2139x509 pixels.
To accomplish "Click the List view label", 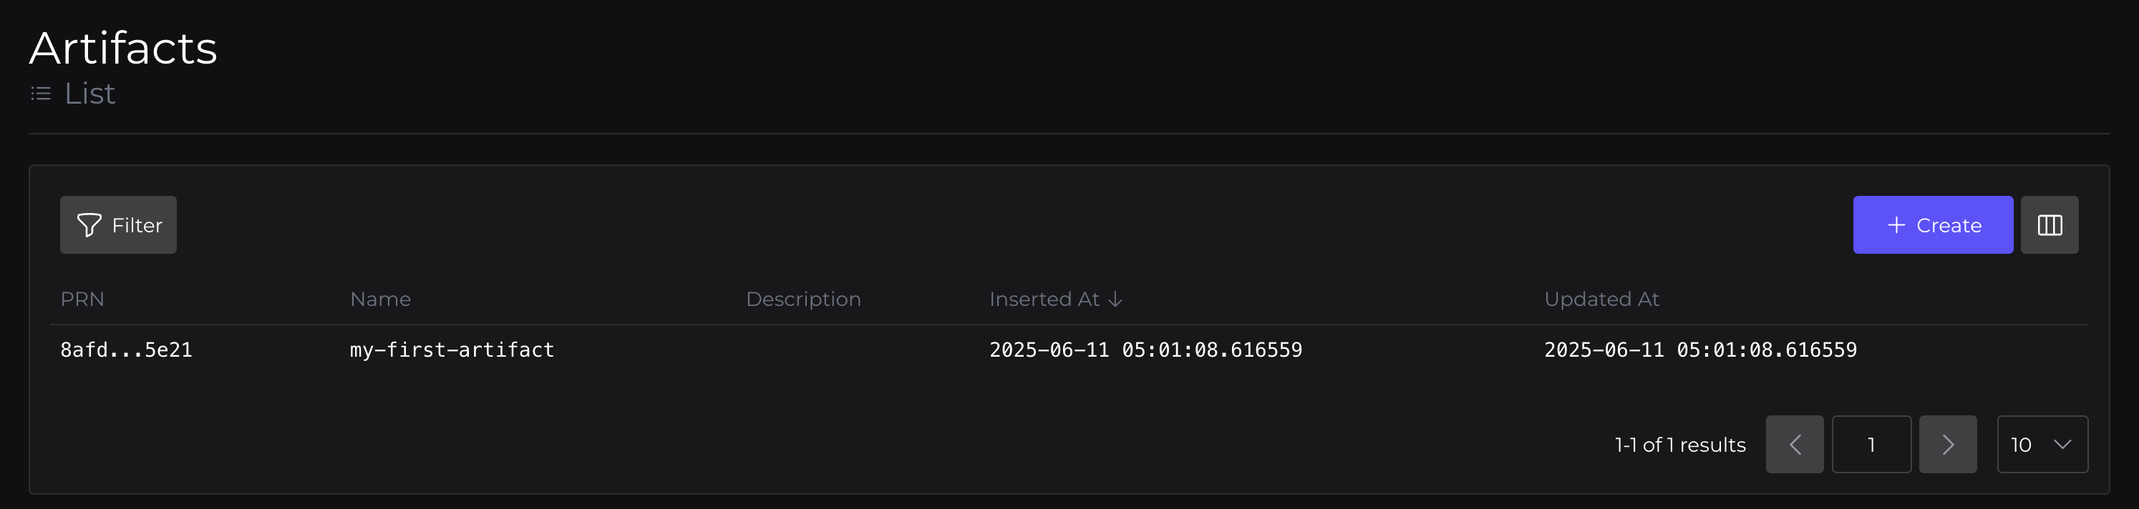I will click(89, 94).
